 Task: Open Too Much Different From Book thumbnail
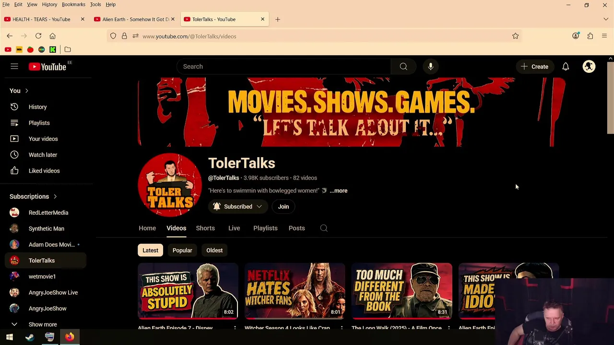[402, 291]
